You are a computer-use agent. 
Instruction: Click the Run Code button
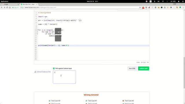(132, 68)
